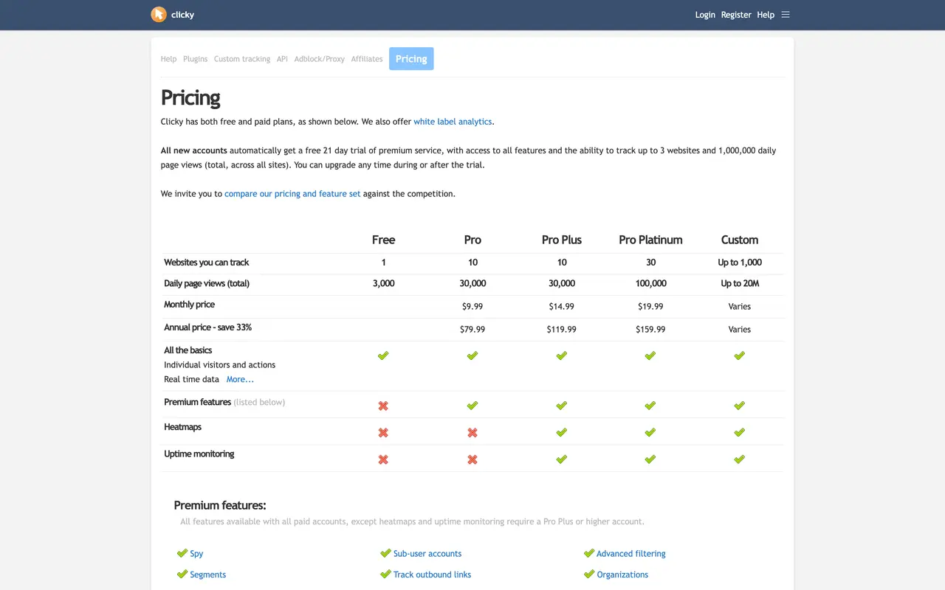Click green checkmark for Pro Platinum All the basics
The image size is (945, 590).
[650, 355]
